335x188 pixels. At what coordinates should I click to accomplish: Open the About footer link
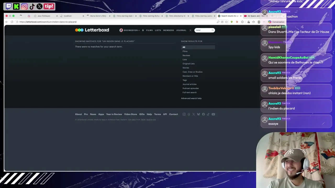tap(79, 114)
